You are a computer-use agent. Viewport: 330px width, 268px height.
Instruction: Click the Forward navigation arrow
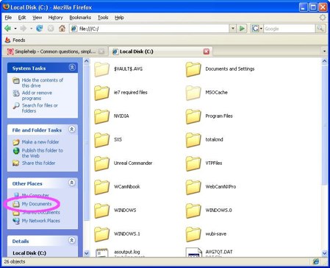click(24, 29)
